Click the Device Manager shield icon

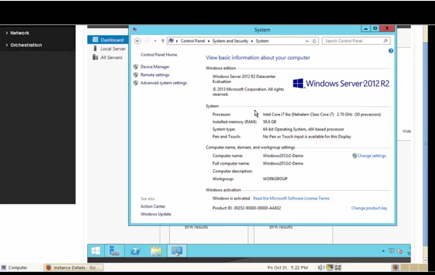(136, 67)
